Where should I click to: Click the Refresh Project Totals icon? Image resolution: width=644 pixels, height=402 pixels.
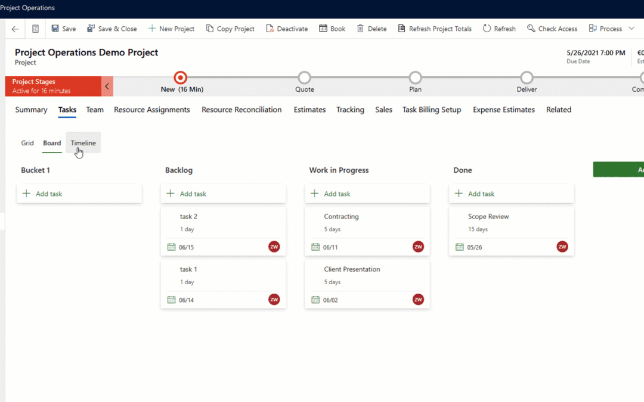(402, 29)
